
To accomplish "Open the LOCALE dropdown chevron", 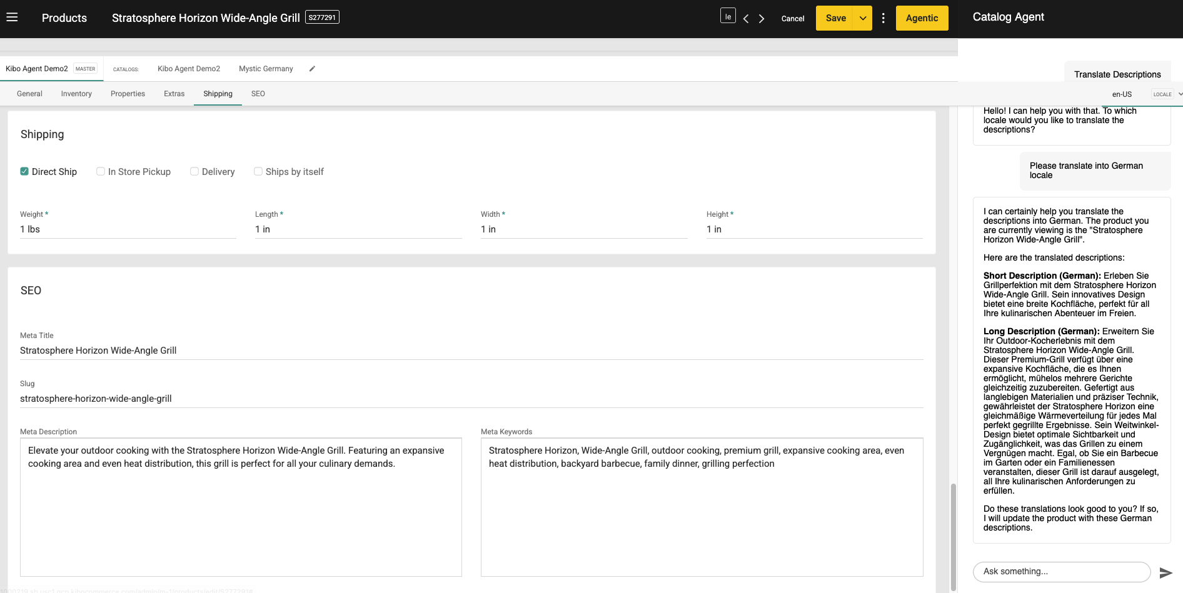I will (1179, 94).
